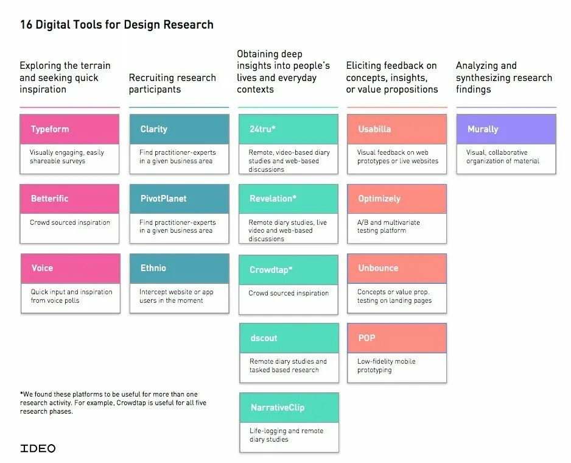The width and height of the screenshot is (571, 463).
Task: Click the Usabilla card
Action: 397,144
